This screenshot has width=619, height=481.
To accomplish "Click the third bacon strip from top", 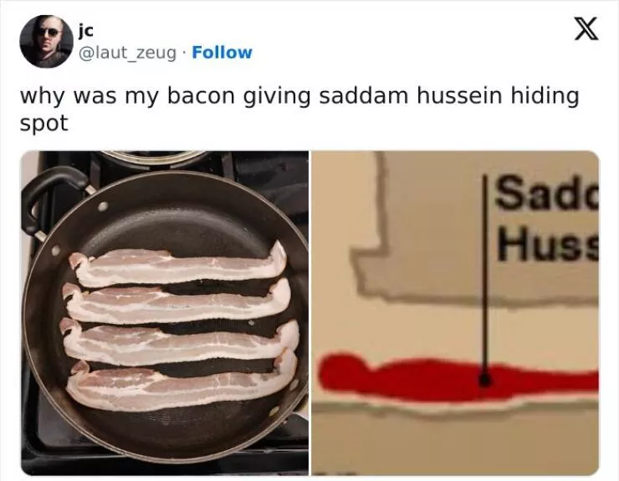I will [180, 342].
